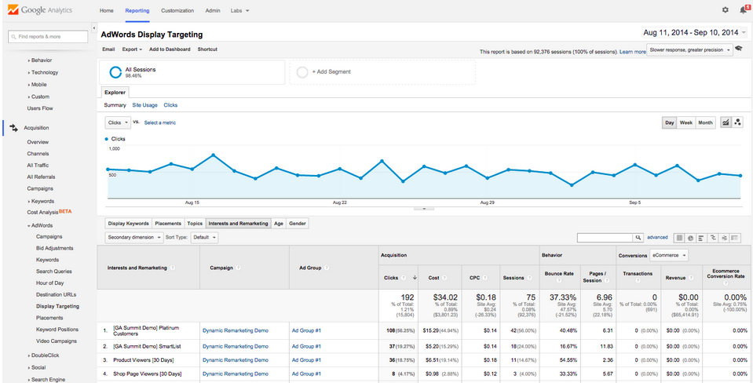Click the graduation cap help icon
The height and width of the screenshot is (383, 753).
click(739, 49)
